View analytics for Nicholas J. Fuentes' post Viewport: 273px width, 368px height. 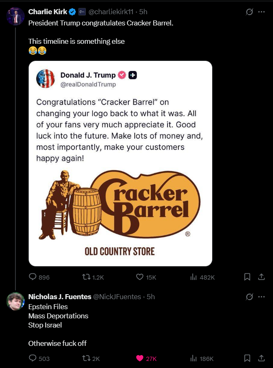(193, 358)
